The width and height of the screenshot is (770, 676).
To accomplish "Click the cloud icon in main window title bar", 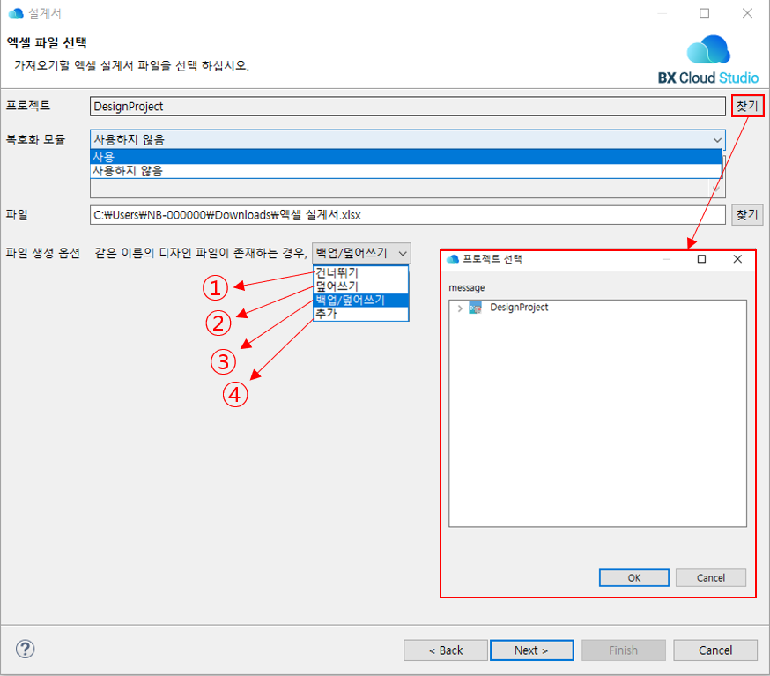I will pos(15,13).
